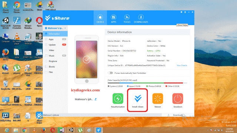Viewport: 237px width, 133px height.
Task: Select the Control Panel desktop icon
Action: pos(6,101)
